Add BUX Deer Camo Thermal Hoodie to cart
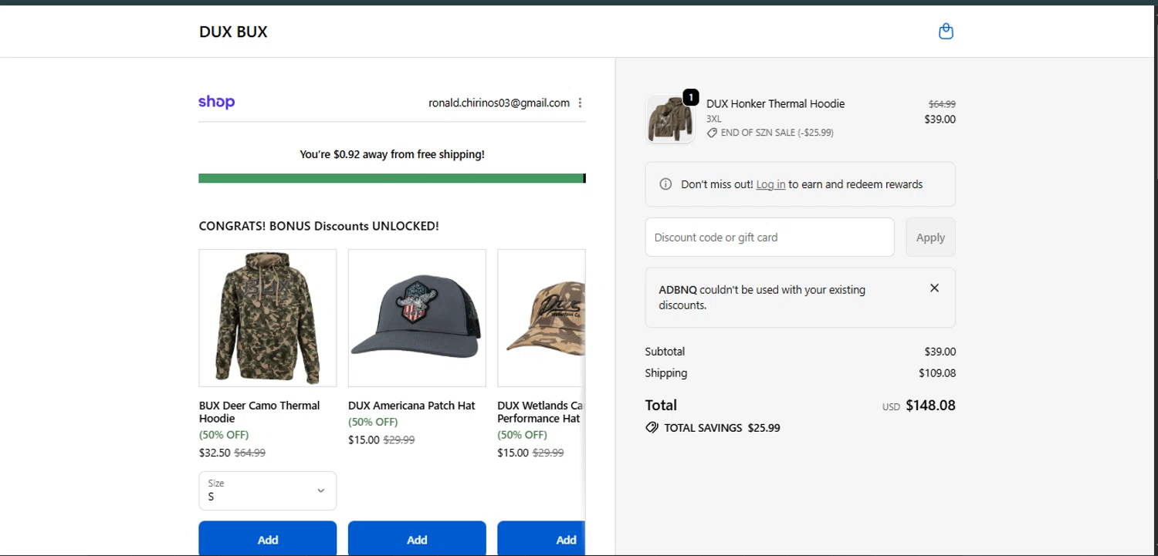Screen dimensions: 1158x556 point(267,538)
